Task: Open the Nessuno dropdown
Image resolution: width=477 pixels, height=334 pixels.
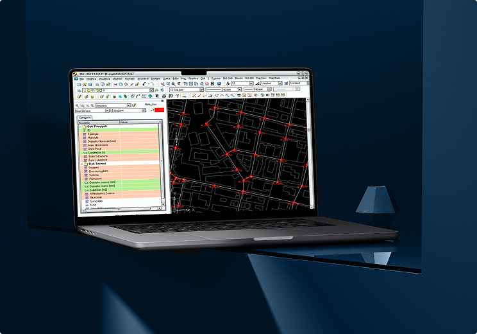Action: (x=127, y=105)
